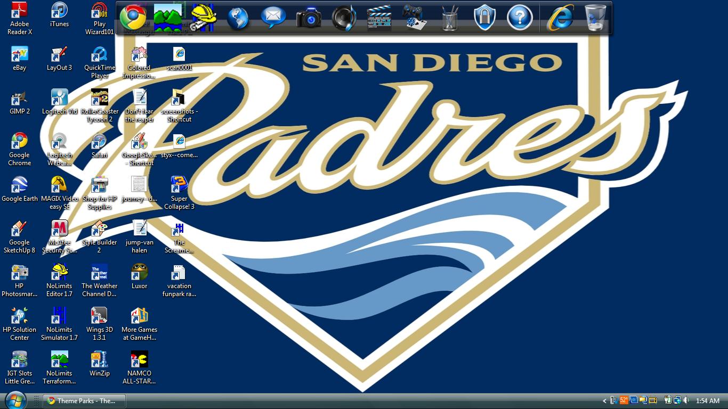Select the vacation funpark file icon
The image size is (728, 409).
179,281
